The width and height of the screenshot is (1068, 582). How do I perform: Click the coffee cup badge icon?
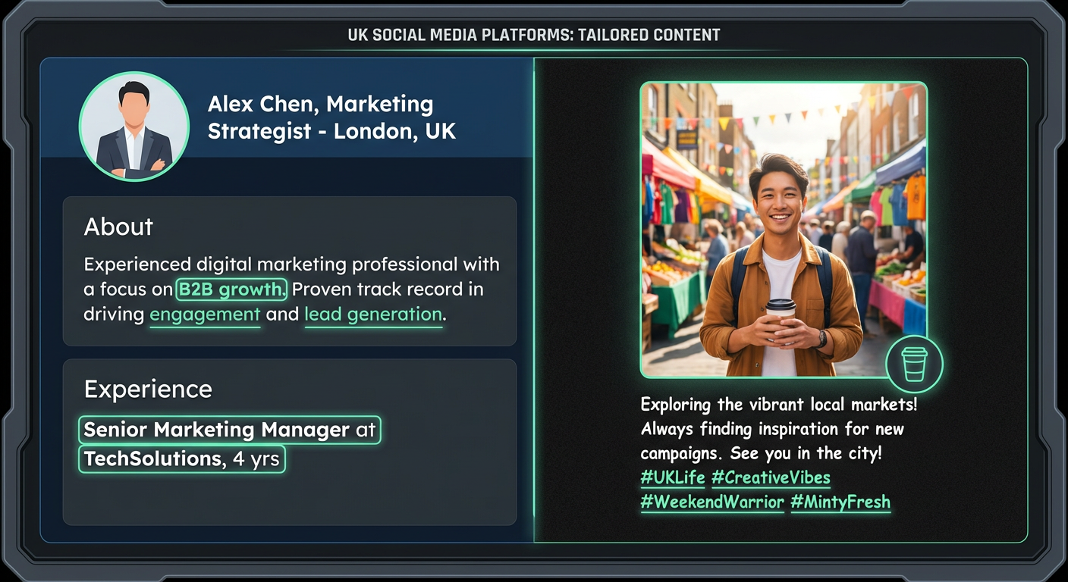pos(914,365)
